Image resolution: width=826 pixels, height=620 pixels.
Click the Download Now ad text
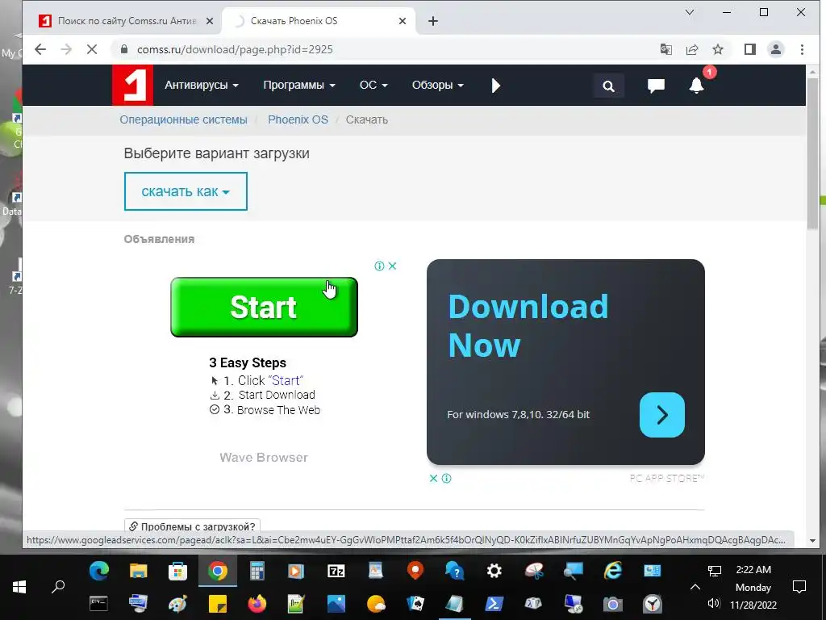click(x=528, y=326)
